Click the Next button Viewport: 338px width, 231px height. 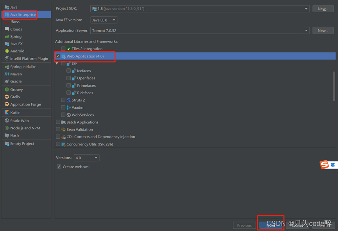(270, 225)
